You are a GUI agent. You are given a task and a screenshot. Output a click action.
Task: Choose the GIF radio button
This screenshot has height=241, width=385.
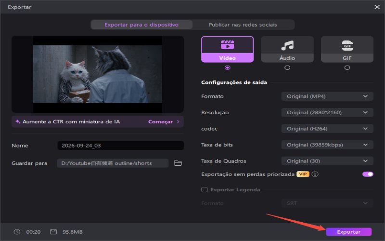click(347, 67)
